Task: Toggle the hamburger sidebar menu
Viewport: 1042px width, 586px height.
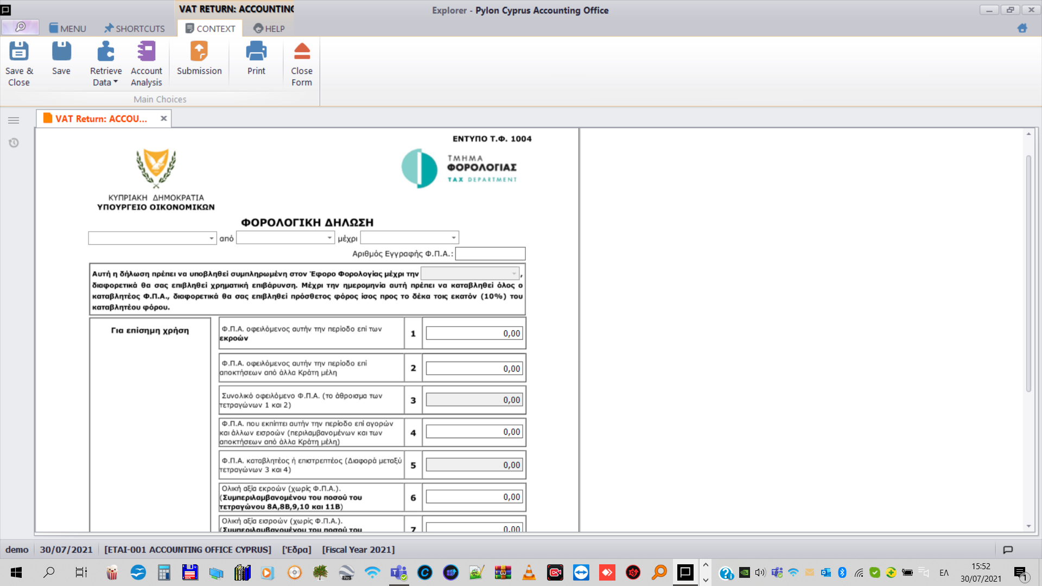Action: click(x=14, y=120)
